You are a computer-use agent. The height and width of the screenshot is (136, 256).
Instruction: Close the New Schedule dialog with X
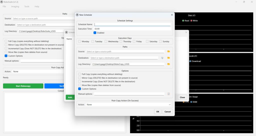pos(172,15)
